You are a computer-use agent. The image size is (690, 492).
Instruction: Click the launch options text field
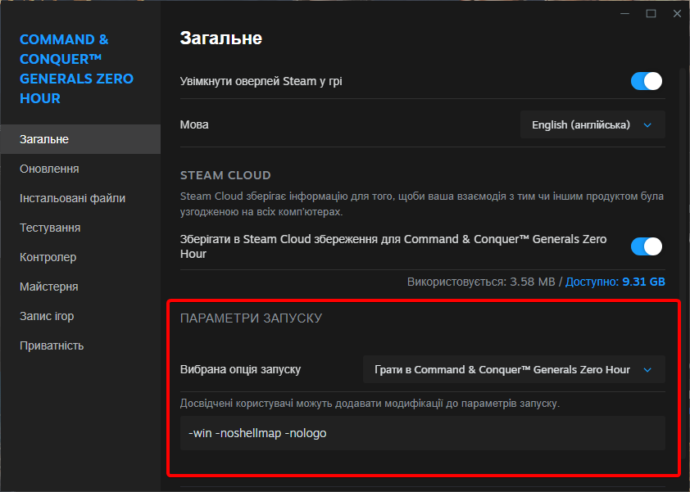(423, 433)
